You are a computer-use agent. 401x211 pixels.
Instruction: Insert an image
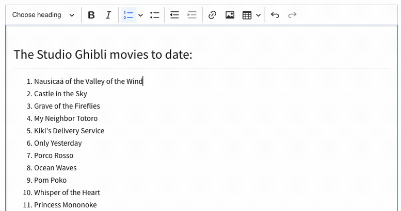[230, 15]
